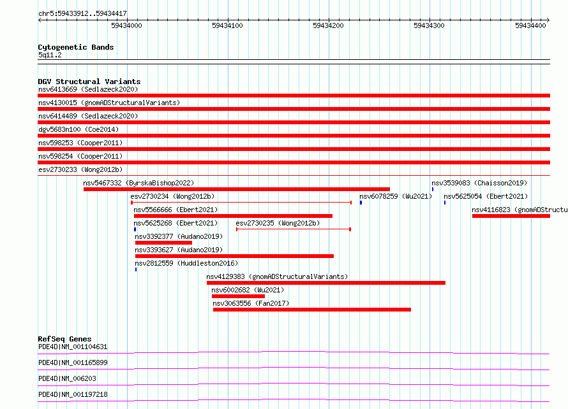Open the PDE4D|NM_001165899 transcript label

(x=73, y=362)
